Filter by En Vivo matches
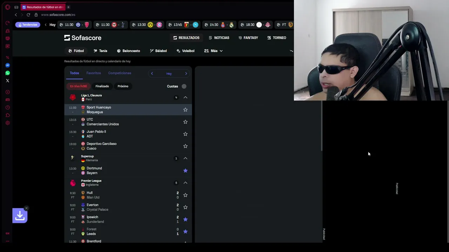This screenshot has width=449, height=252. tap(78, 86)
